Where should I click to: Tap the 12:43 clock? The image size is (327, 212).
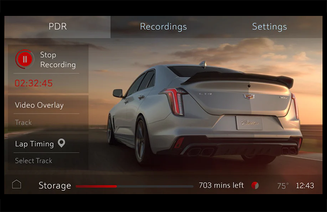[305, 185]
